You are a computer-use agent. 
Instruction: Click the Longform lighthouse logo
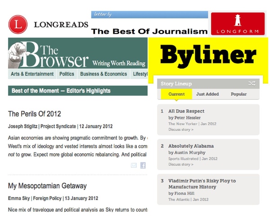coord(238,24)
